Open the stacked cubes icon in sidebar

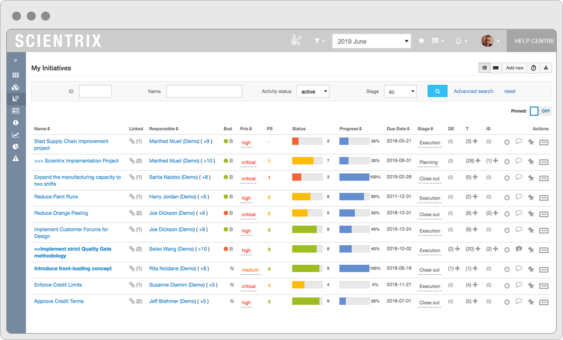click(15, 87)
